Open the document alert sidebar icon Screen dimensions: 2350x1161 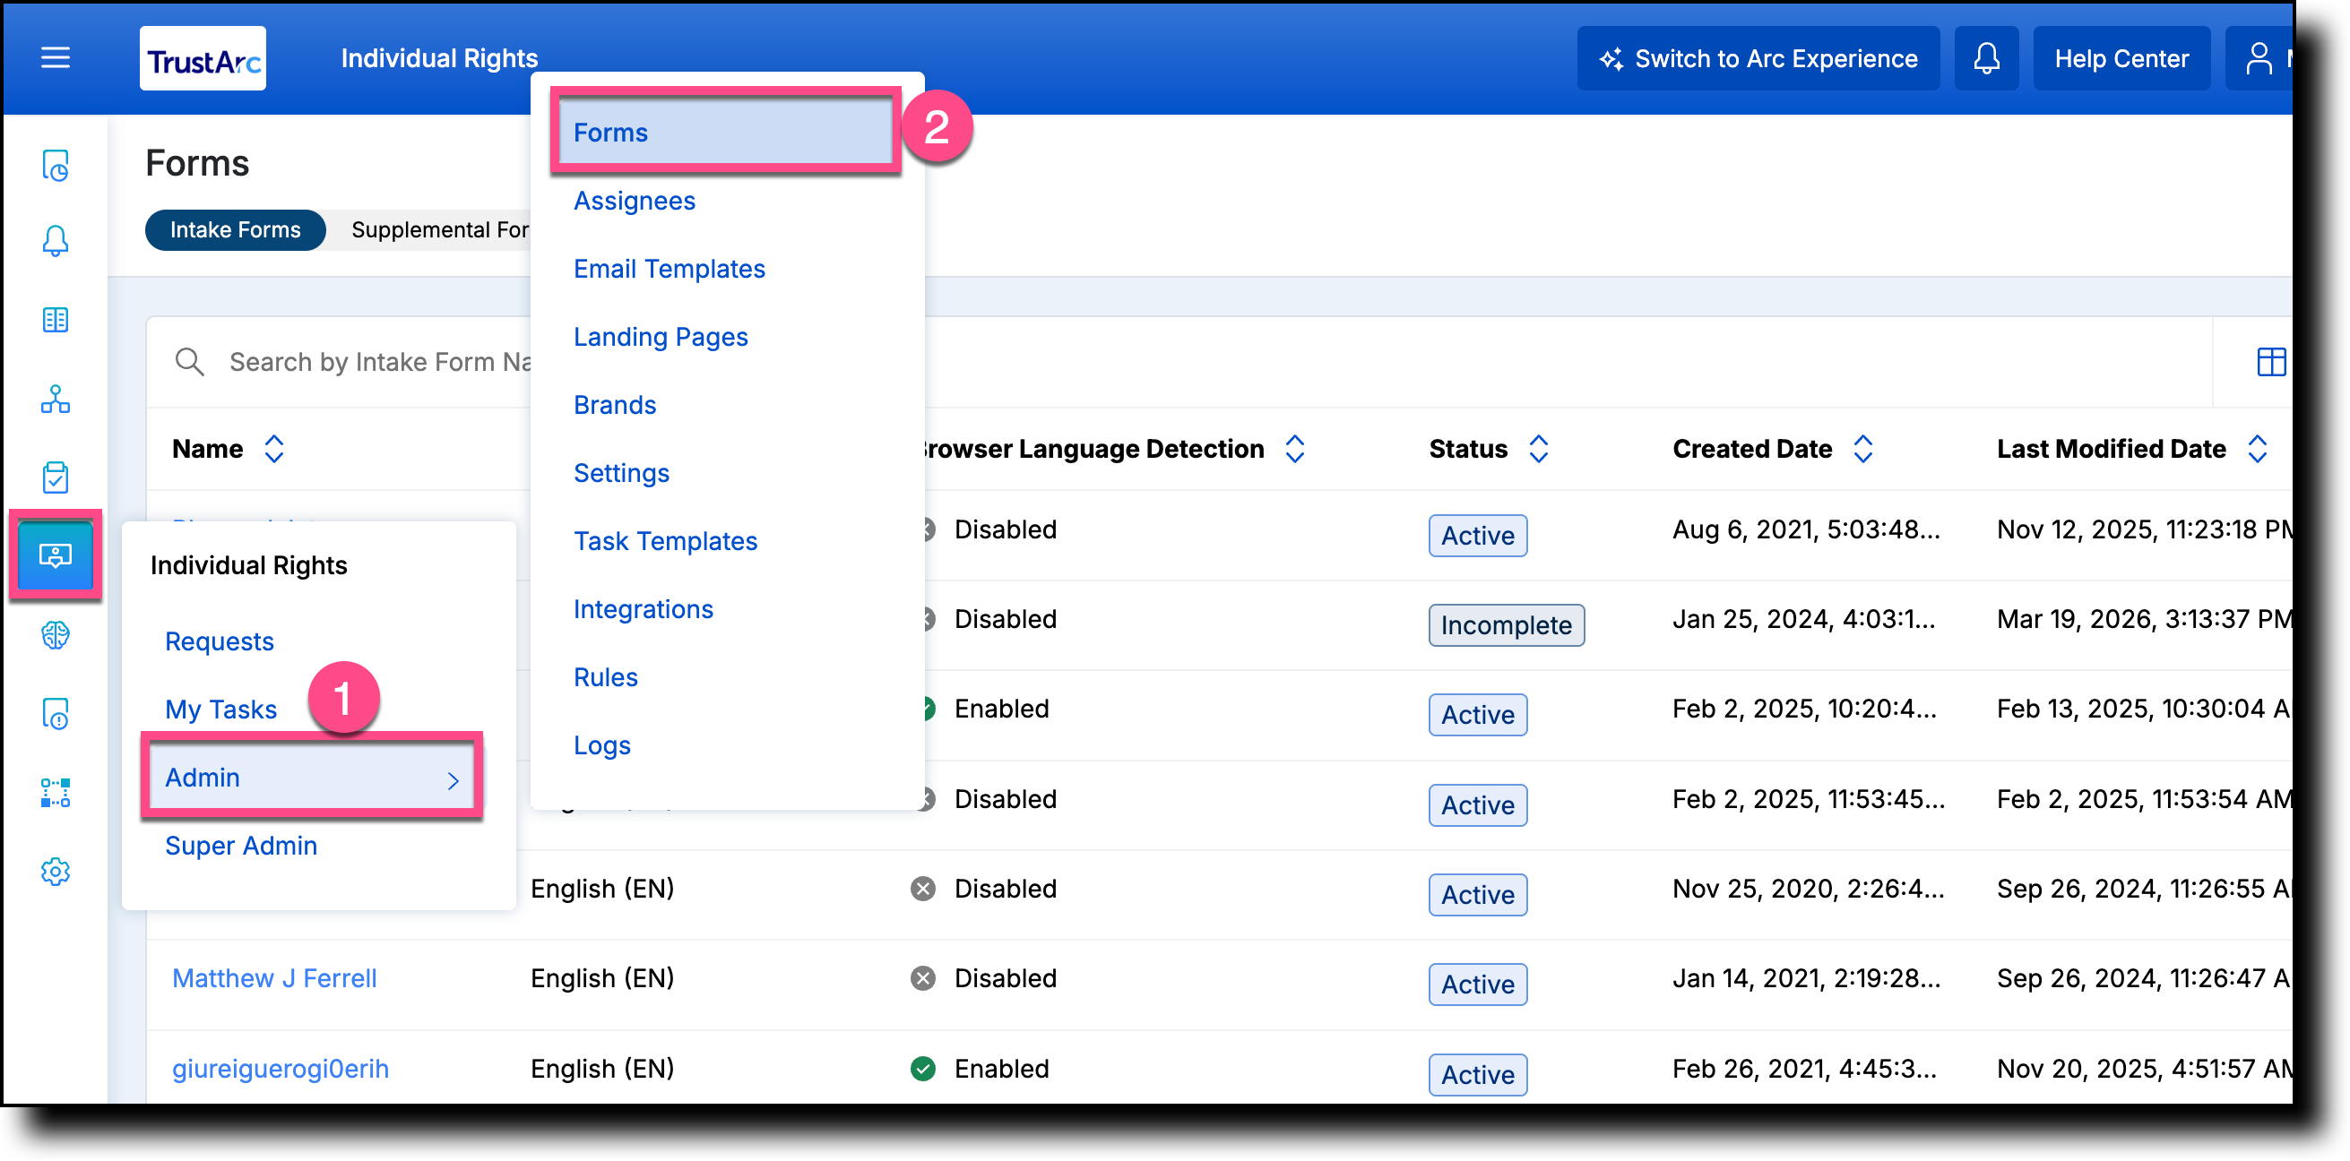pyautogui.click(x=56, y=713)
